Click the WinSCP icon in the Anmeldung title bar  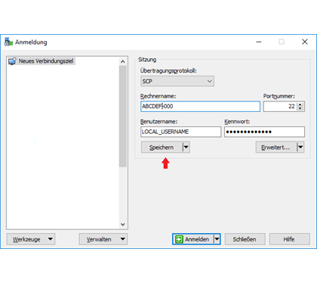pyautogui.click(x=8, y=42)
